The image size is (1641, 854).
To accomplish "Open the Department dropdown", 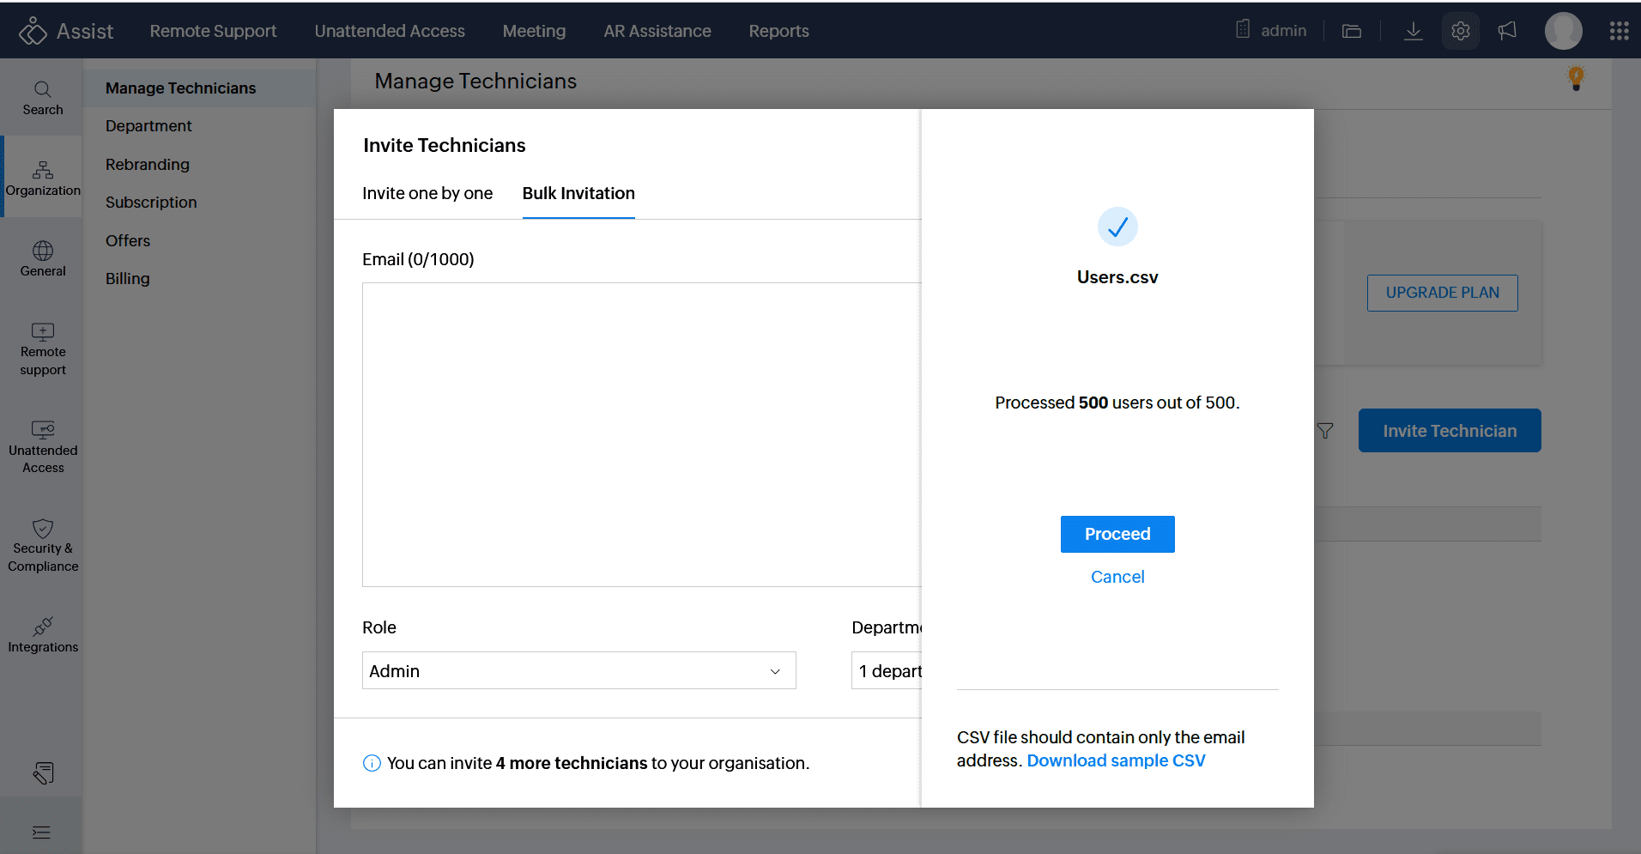I will (x=887, y=670).
